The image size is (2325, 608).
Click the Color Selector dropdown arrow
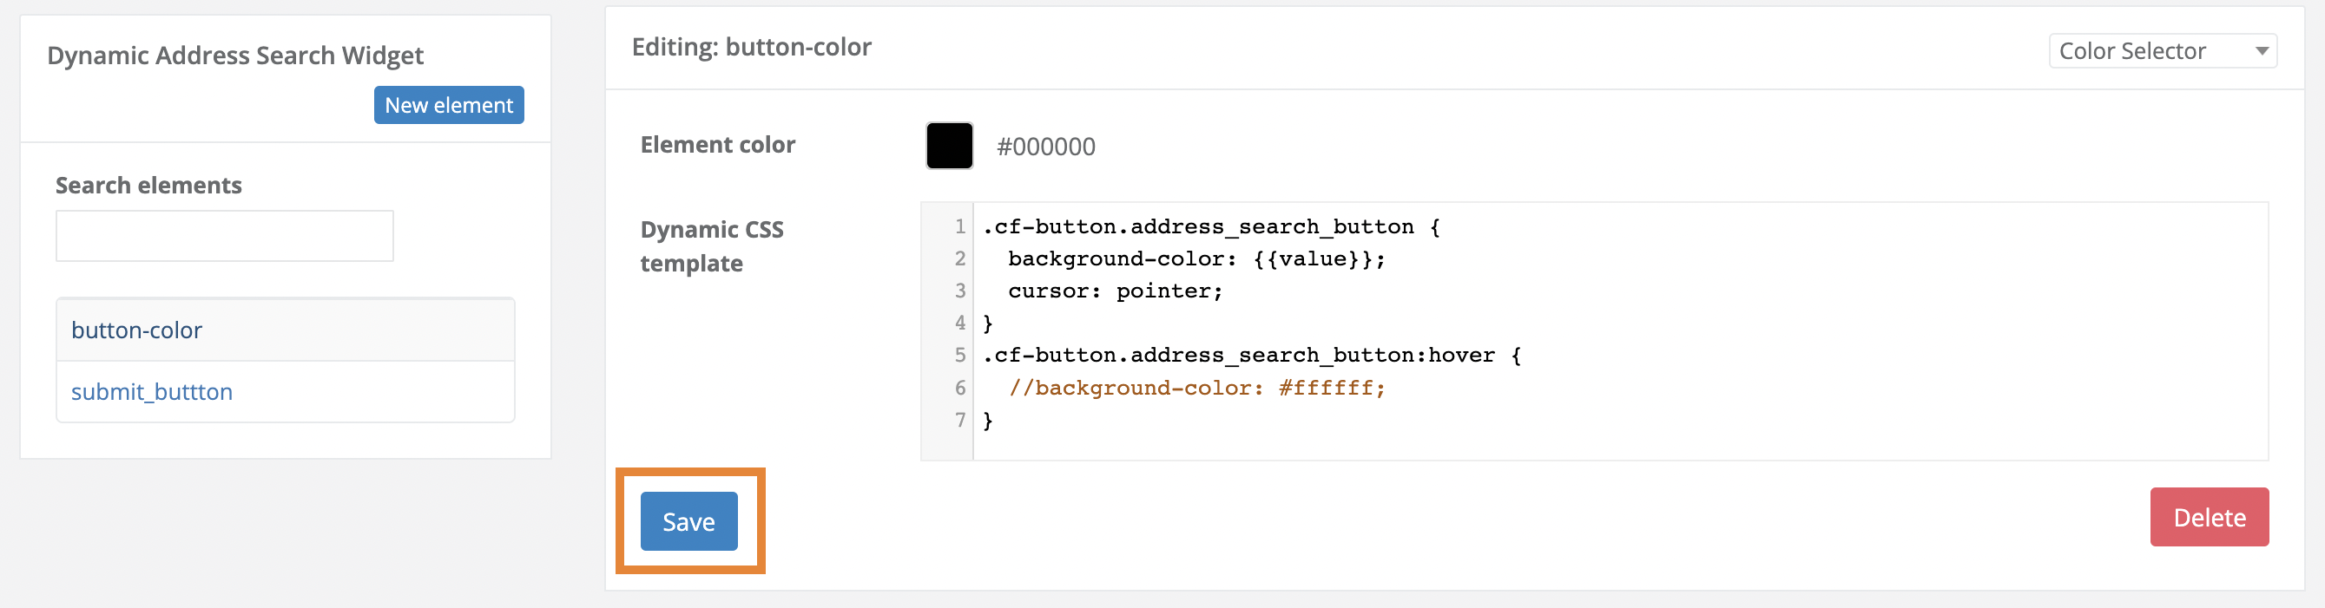pos(2265,50)
